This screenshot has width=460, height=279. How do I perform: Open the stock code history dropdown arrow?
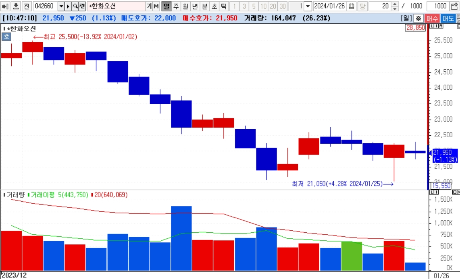point(61,6)
